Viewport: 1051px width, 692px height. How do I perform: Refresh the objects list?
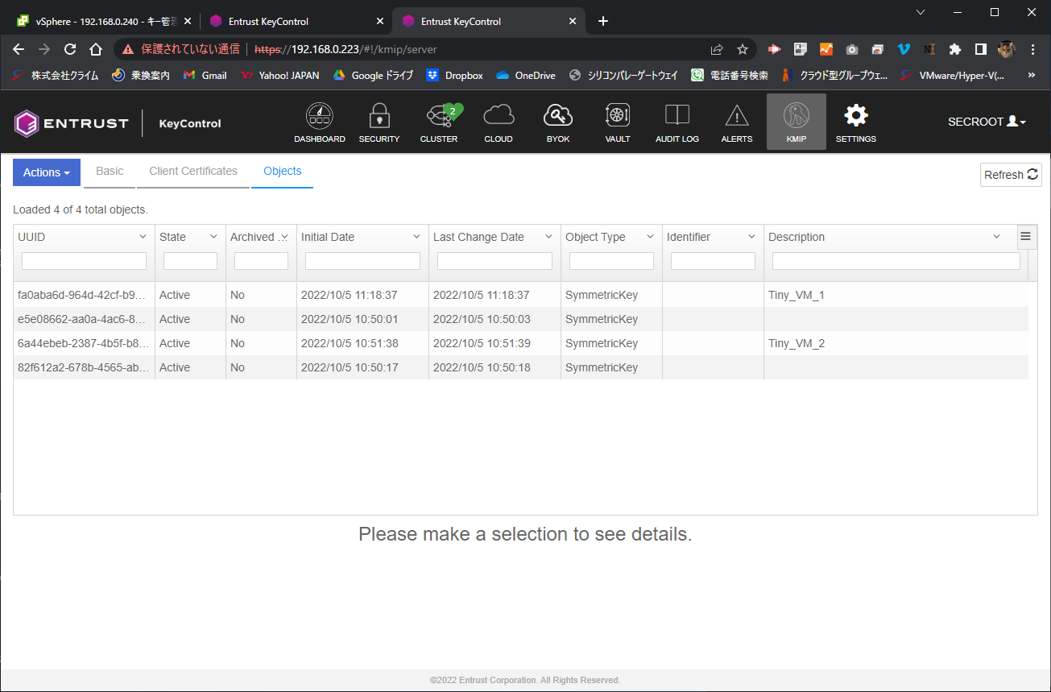[1011, 175]
